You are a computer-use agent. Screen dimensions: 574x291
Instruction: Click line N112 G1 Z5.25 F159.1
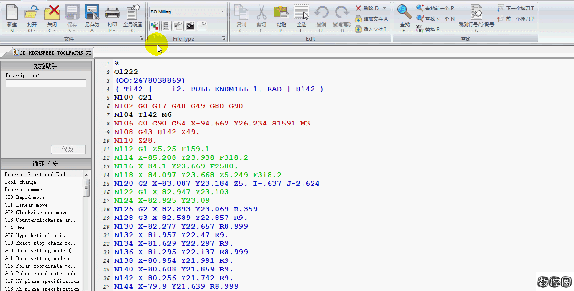[x=162, y=149]
